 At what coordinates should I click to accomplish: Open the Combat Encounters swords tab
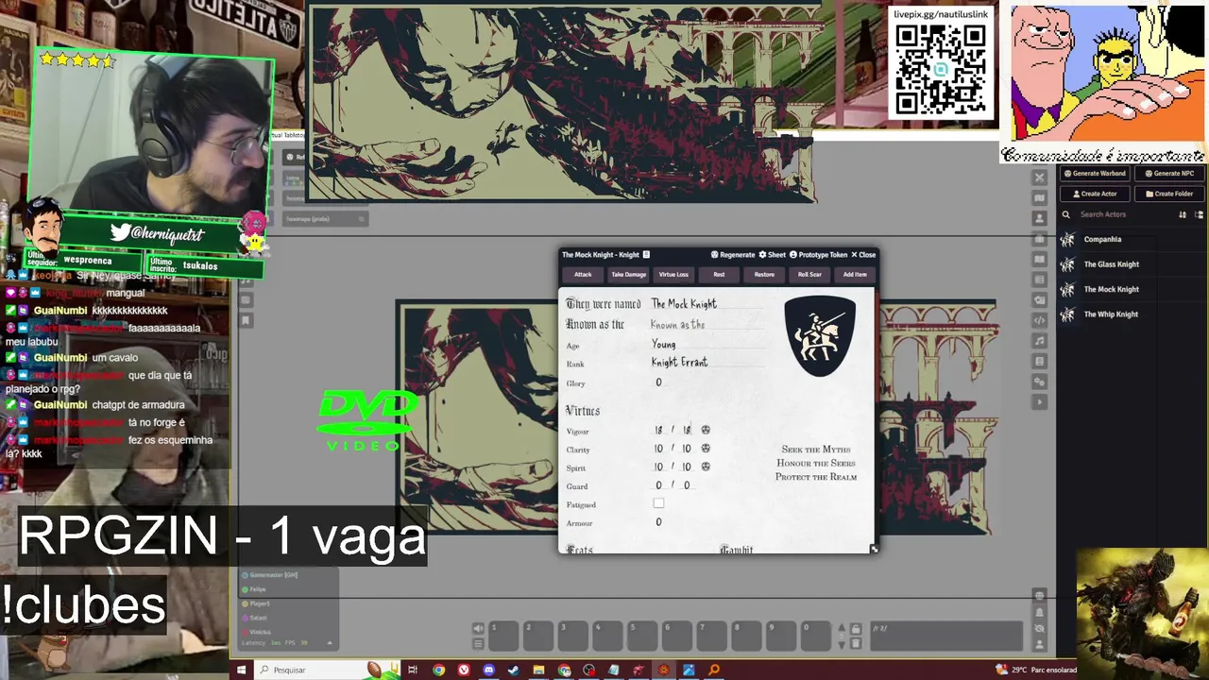(1040, 177)
